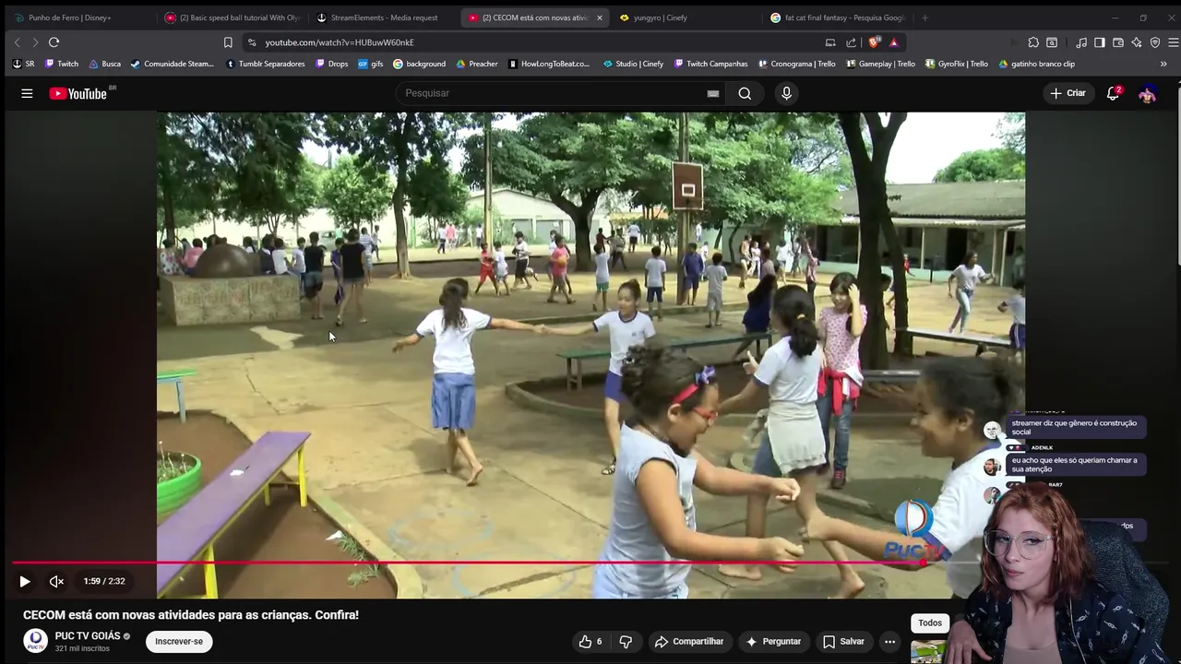Open the Cronograma | Trello bookmark

pyautogui.click(x=798, y=64)
